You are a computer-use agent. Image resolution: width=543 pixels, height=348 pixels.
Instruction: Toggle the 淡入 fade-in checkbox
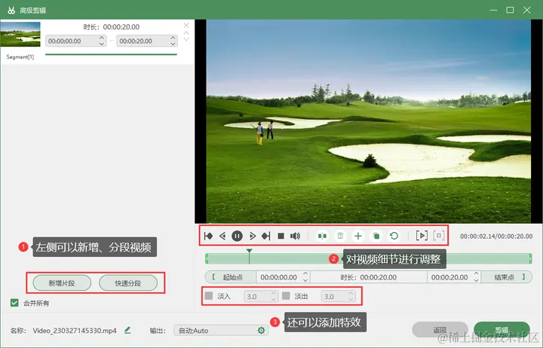[x=209, y=296]
